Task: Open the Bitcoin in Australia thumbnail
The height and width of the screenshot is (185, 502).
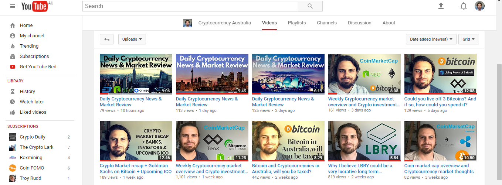Action: point(288,141)
